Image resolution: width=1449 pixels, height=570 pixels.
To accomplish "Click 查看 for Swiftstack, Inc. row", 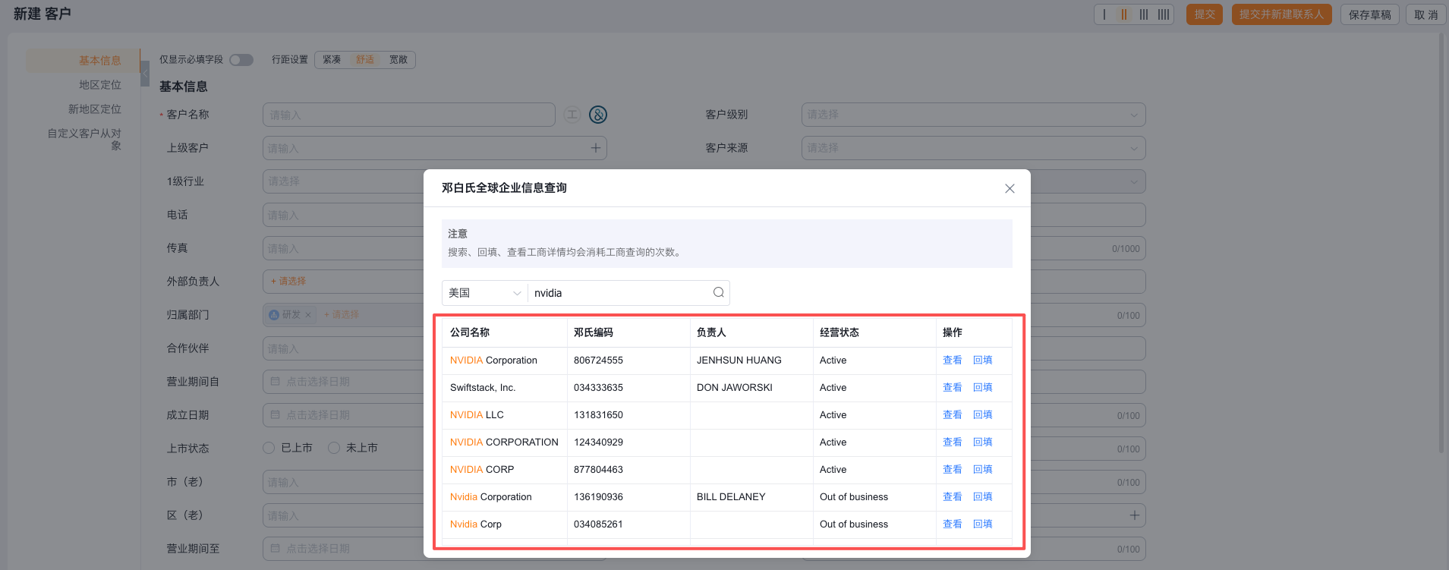I will [x=952, y=388].
